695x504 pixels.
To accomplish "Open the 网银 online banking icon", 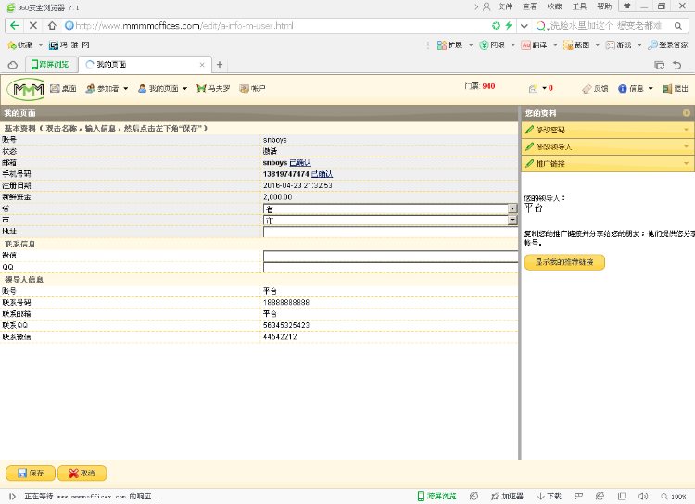I will point(492,44).
